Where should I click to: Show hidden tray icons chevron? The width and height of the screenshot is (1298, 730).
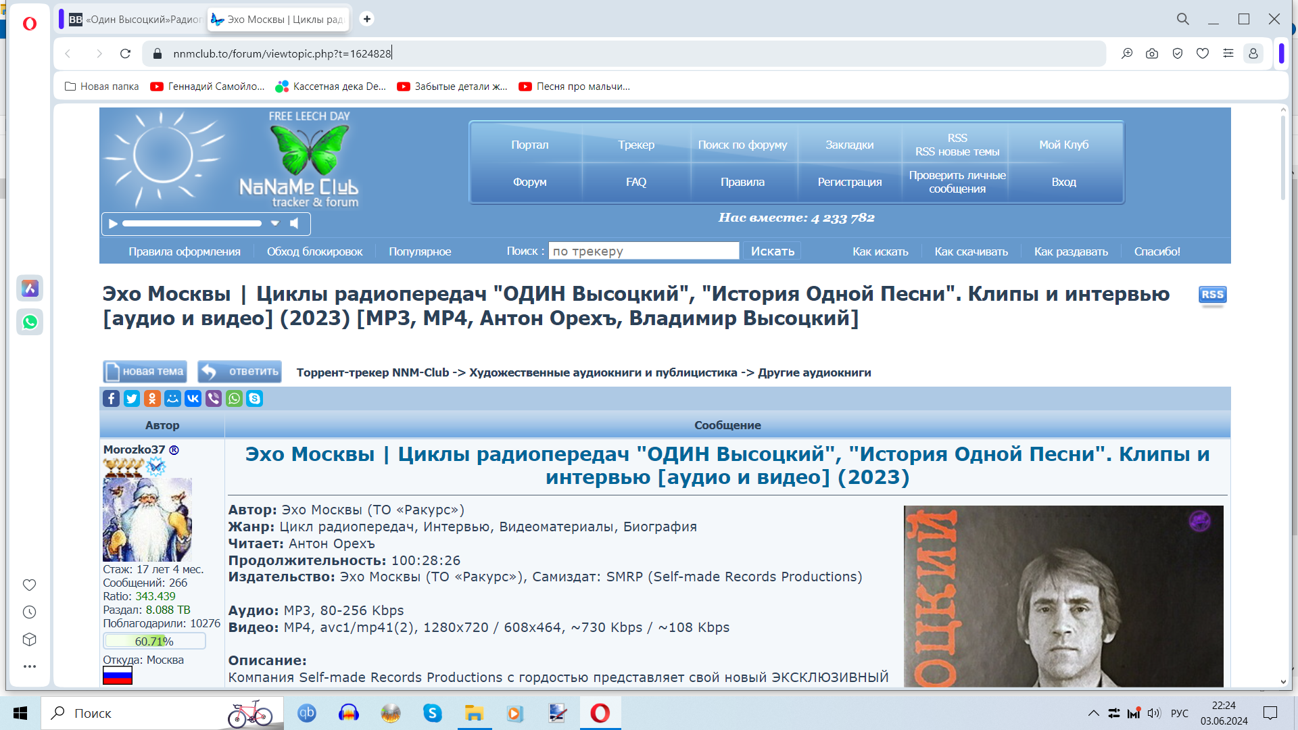coord(1093,713)
